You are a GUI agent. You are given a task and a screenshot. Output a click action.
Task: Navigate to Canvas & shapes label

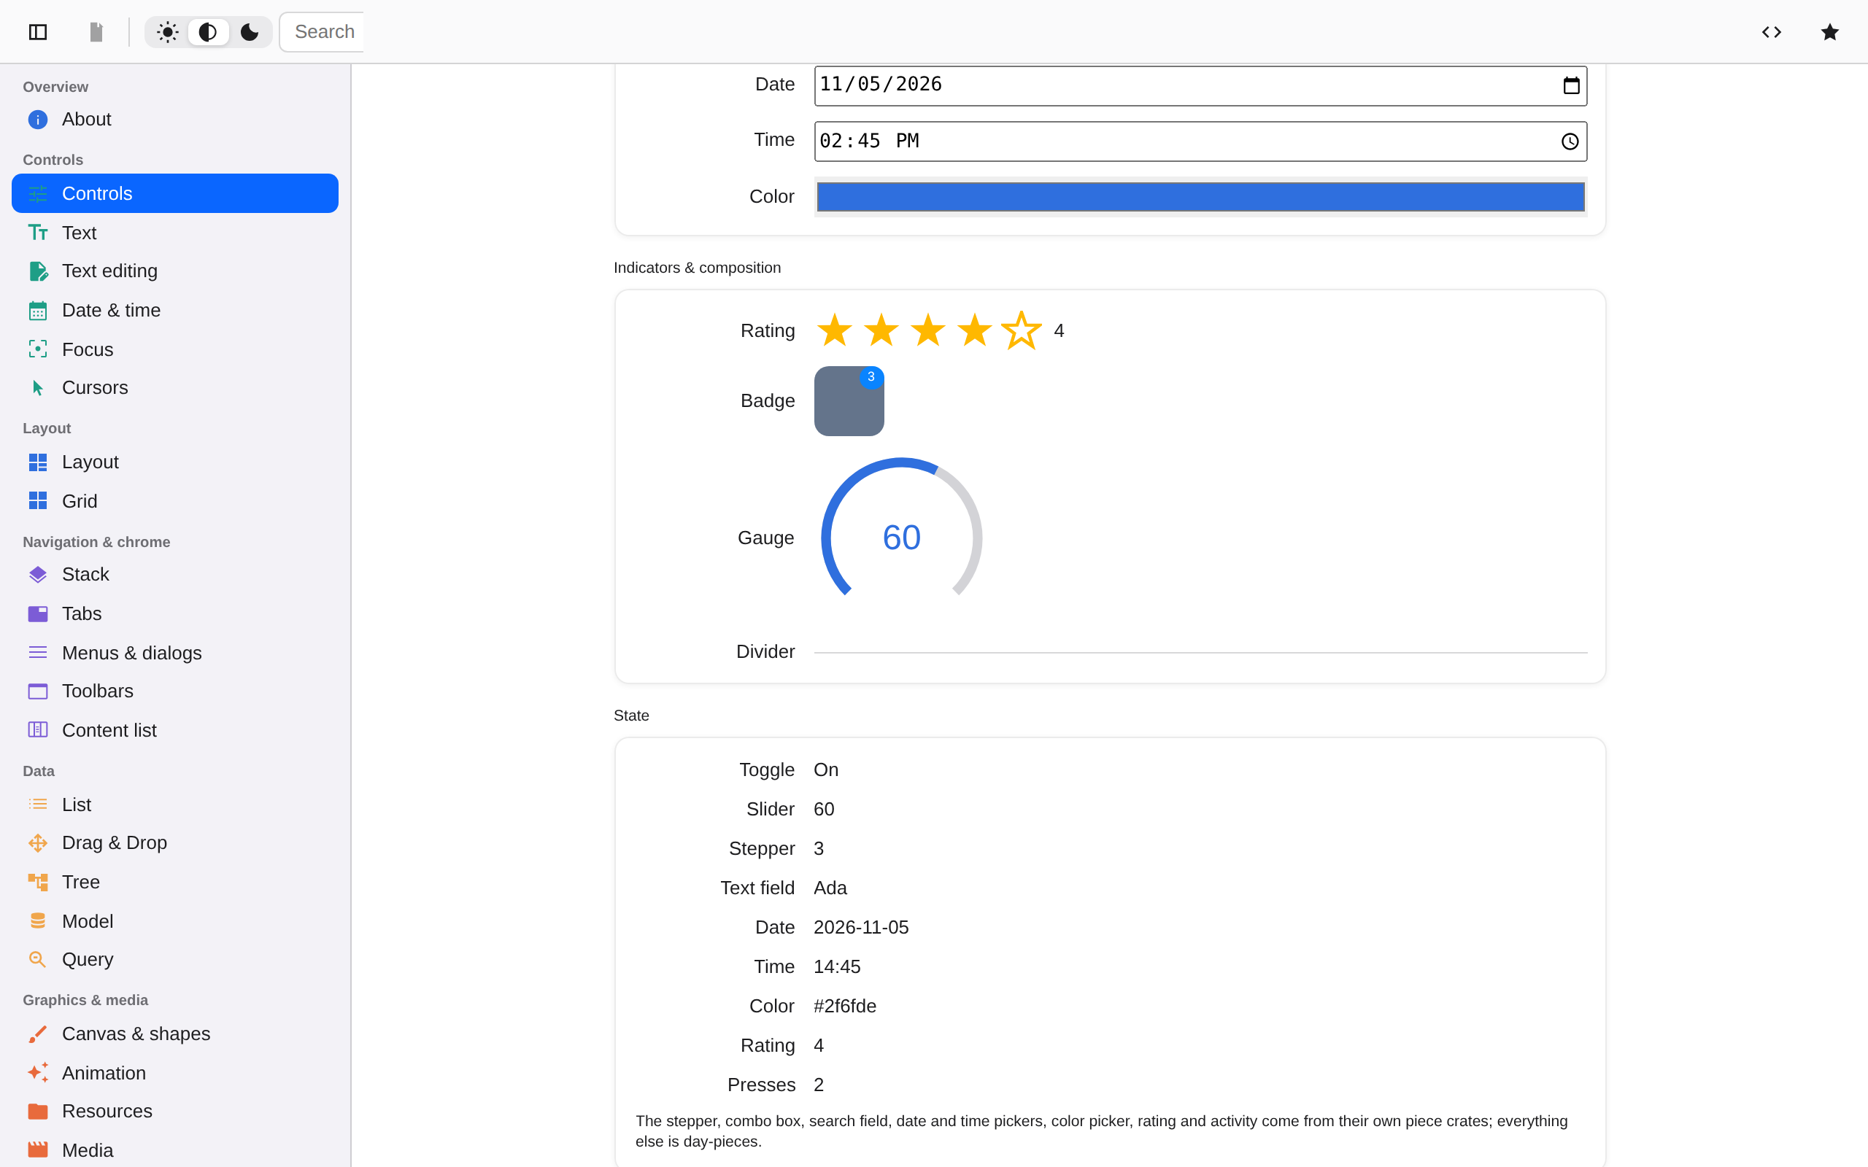(136, 1034)
